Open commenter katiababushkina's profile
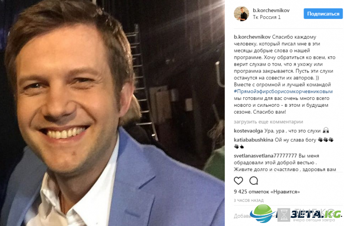The width and height of the screenshot is (344, 226). click(253, 140)
